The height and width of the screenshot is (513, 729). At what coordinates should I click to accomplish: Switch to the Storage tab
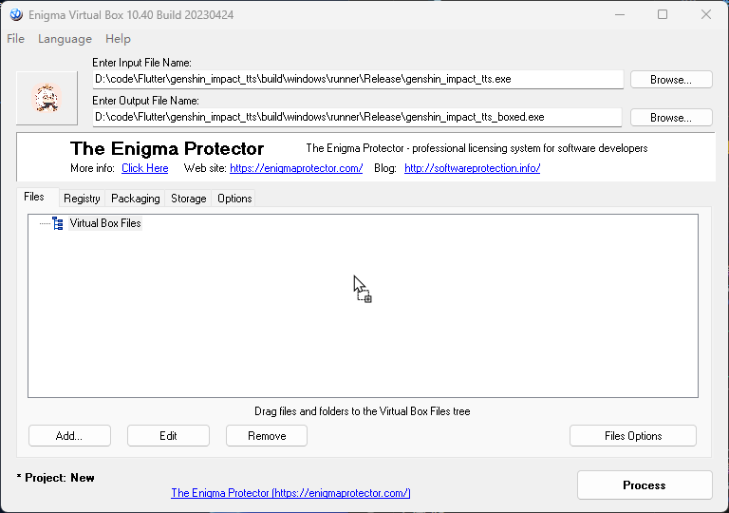coord(188,199)
